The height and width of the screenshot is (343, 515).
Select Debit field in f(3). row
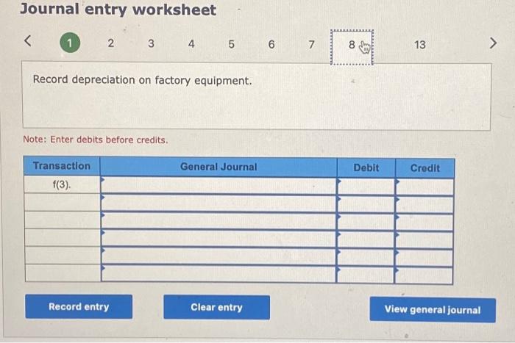[366, 187]
